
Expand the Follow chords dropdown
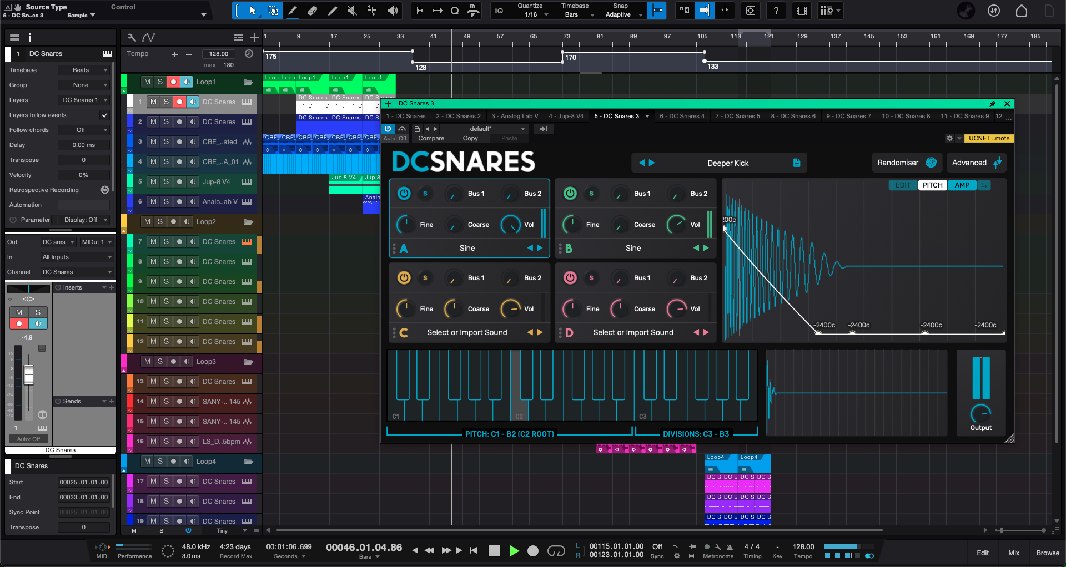pos(84,130)
